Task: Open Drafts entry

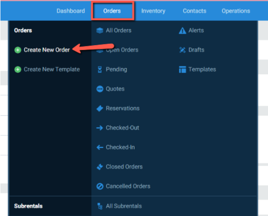Action: click(196, 50)
